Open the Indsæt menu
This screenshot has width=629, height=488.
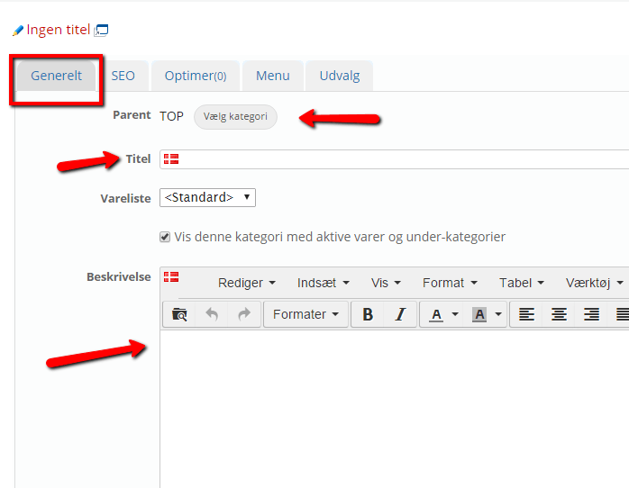[x=323, y=283]
